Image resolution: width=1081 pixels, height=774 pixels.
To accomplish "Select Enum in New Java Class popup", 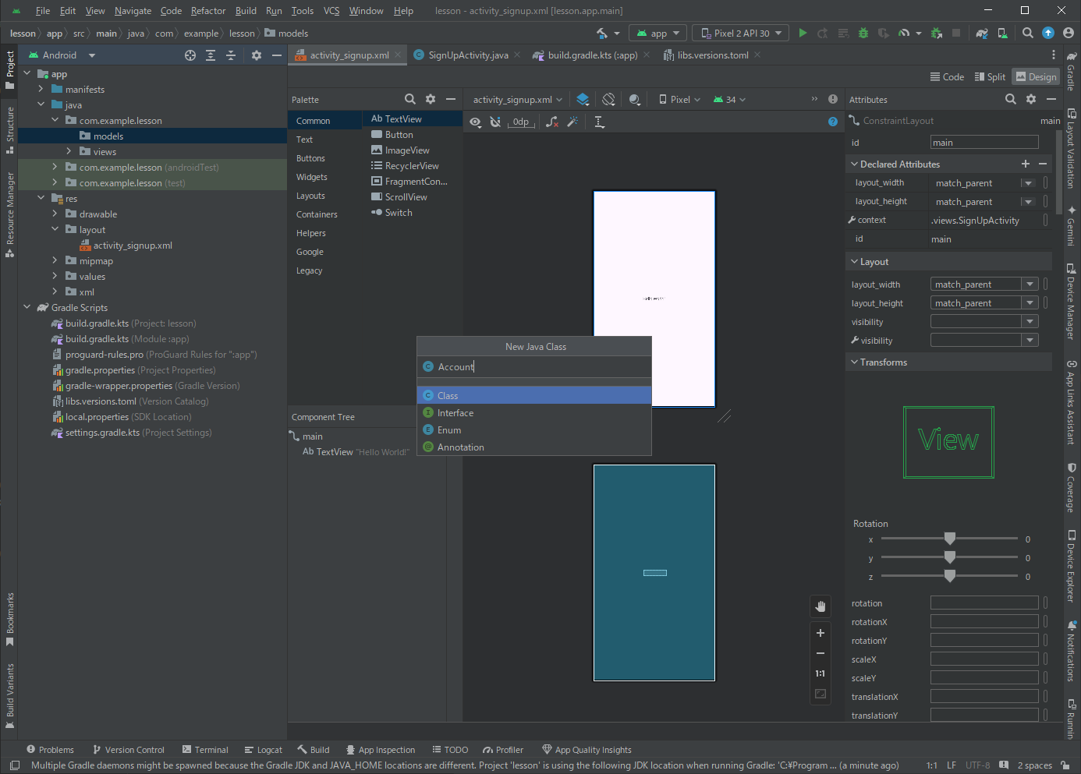I will pyautogui.click(x=534, y=430).
